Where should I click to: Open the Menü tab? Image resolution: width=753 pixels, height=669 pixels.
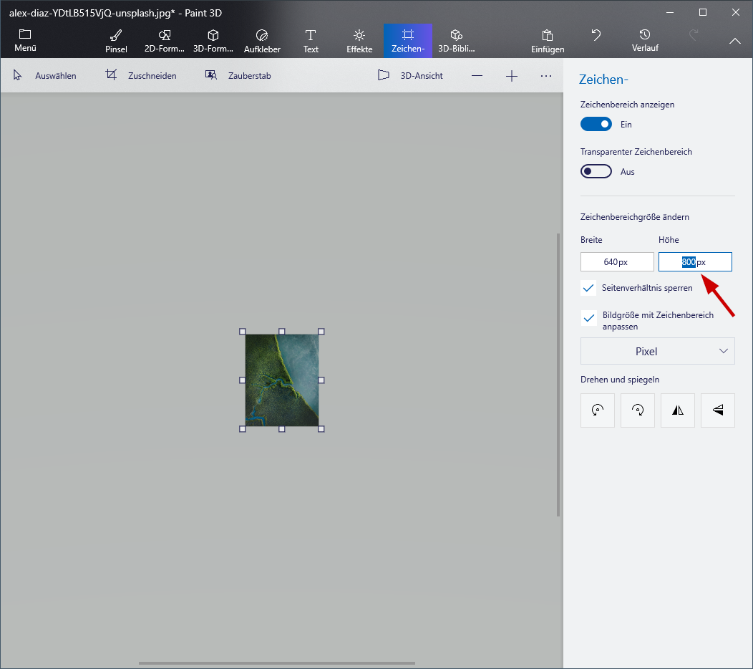point(25,41)
